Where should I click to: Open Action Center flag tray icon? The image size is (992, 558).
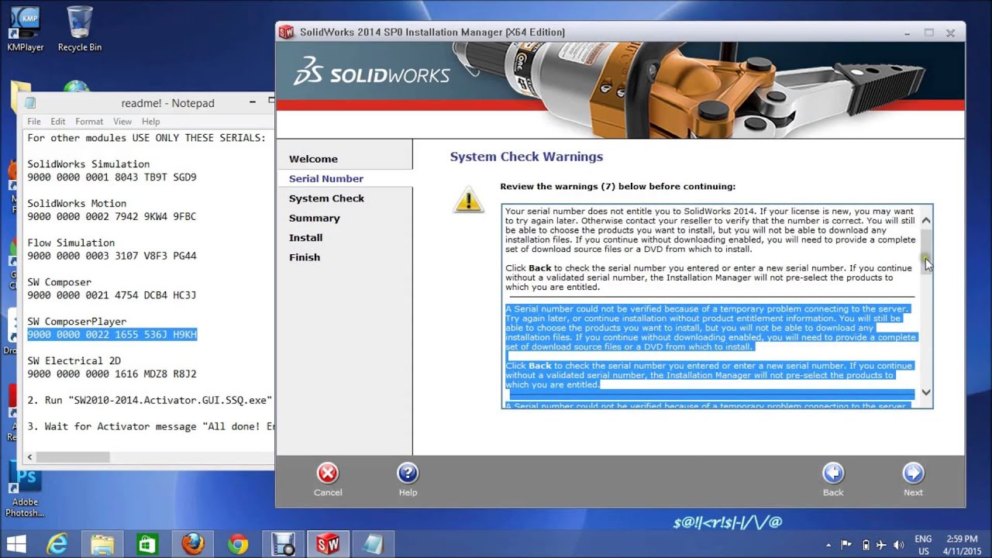pyautogui.click(x=846, y=545)
